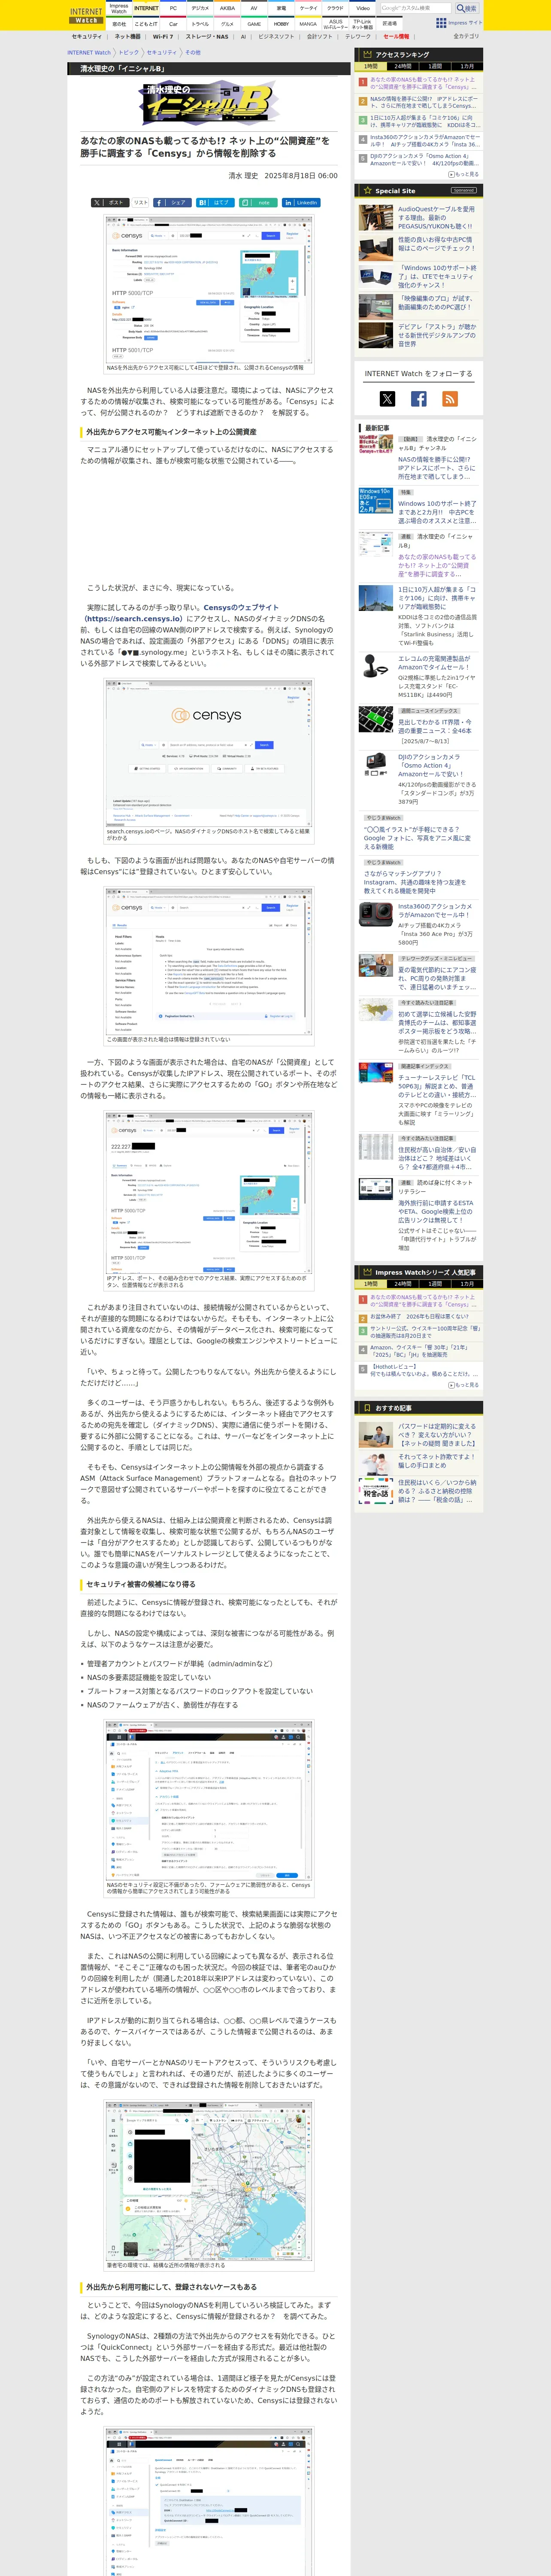Click the bookmark icon in おすすめ記事 header
Image resolution: width=551 pixels, height=2576 pixels.
(367, 1408)
